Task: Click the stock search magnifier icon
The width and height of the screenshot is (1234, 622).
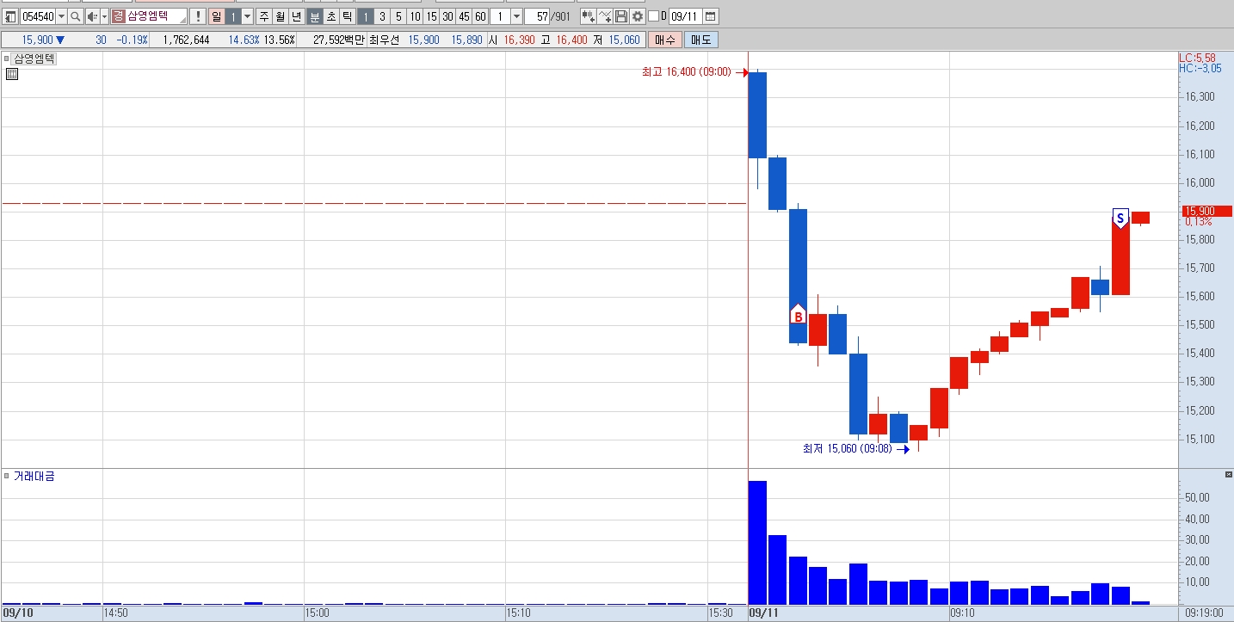Action: [x=75, y=16]
